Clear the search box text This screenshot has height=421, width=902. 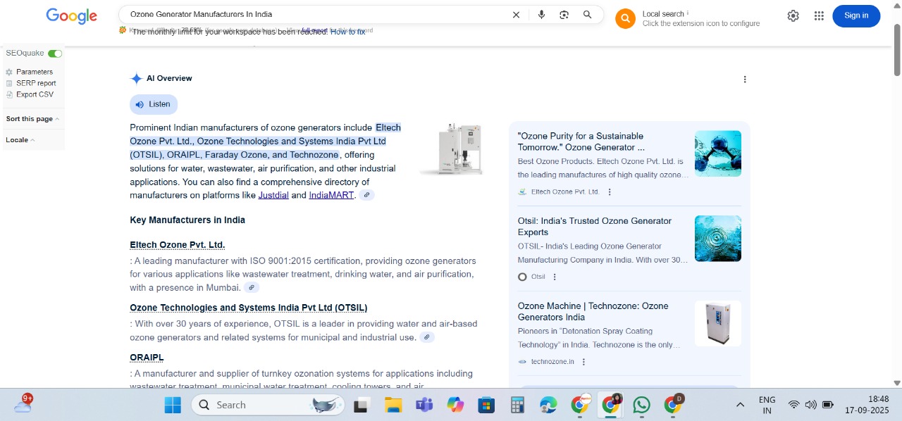tap(516, 15)
